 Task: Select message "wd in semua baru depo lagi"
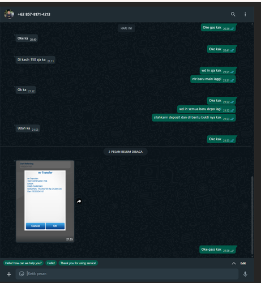click(x=207, y=109)
